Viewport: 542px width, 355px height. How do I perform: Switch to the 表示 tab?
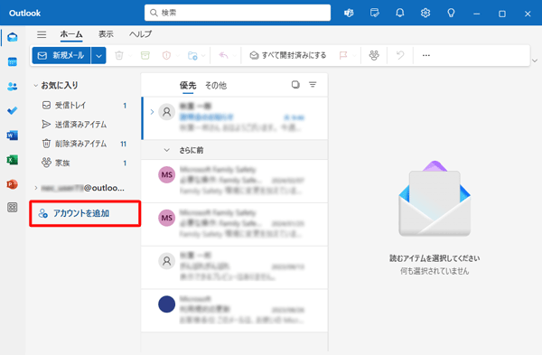point(106,34)
